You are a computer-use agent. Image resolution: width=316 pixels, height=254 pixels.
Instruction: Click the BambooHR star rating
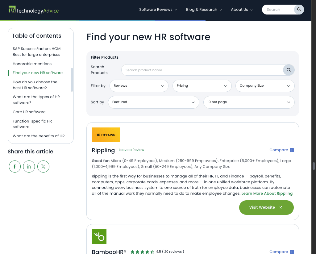(142, 252)
